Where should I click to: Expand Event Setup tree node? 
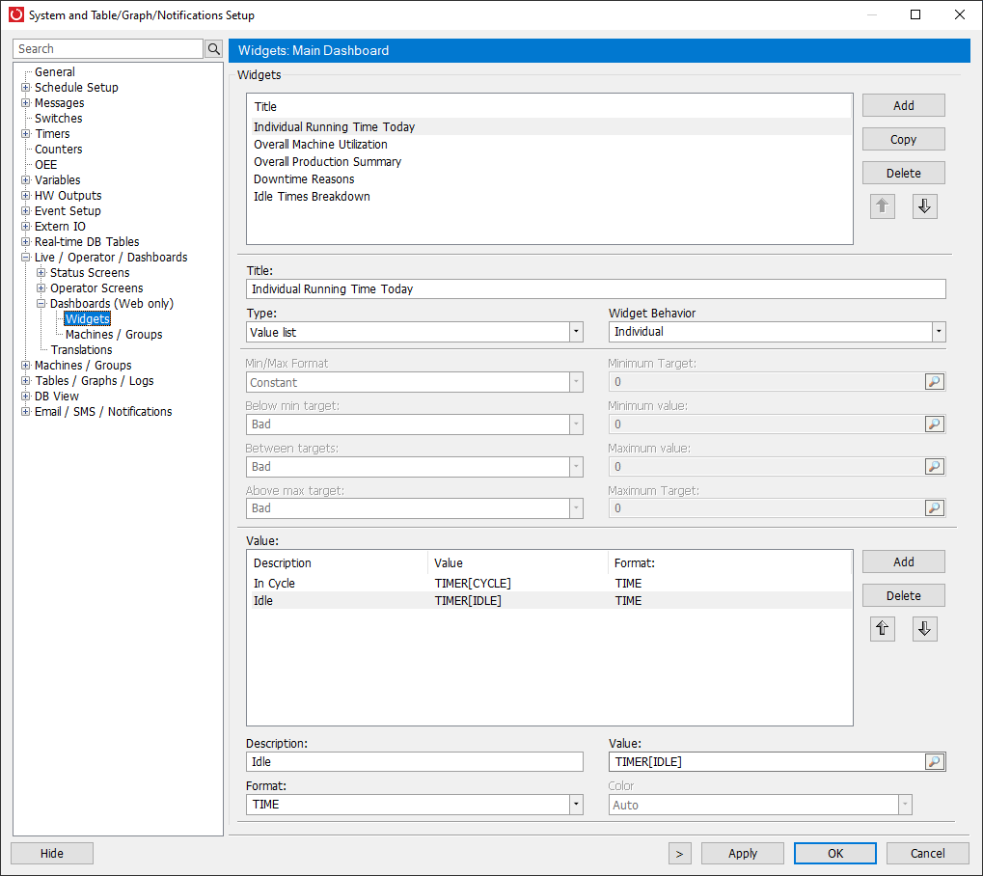coord(26,210)
